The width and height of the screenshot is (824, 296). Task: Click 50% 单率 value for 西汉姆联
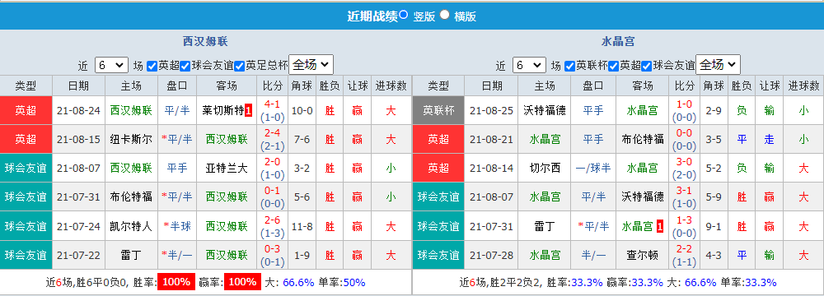coord(353,282)
